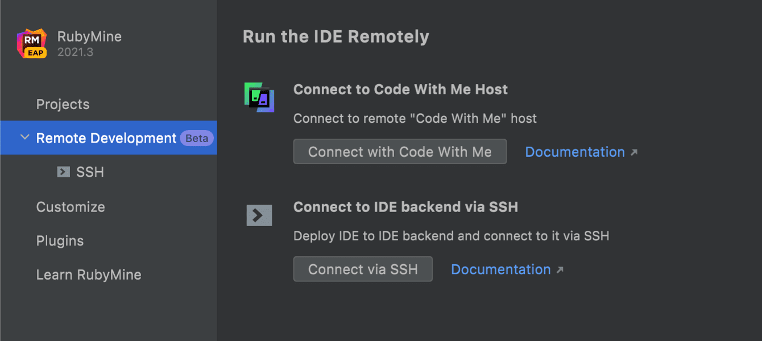Click the external arrow next to SSH Documentation
The height and width of the screenshot is (341, 762).
tap(560, 270)
